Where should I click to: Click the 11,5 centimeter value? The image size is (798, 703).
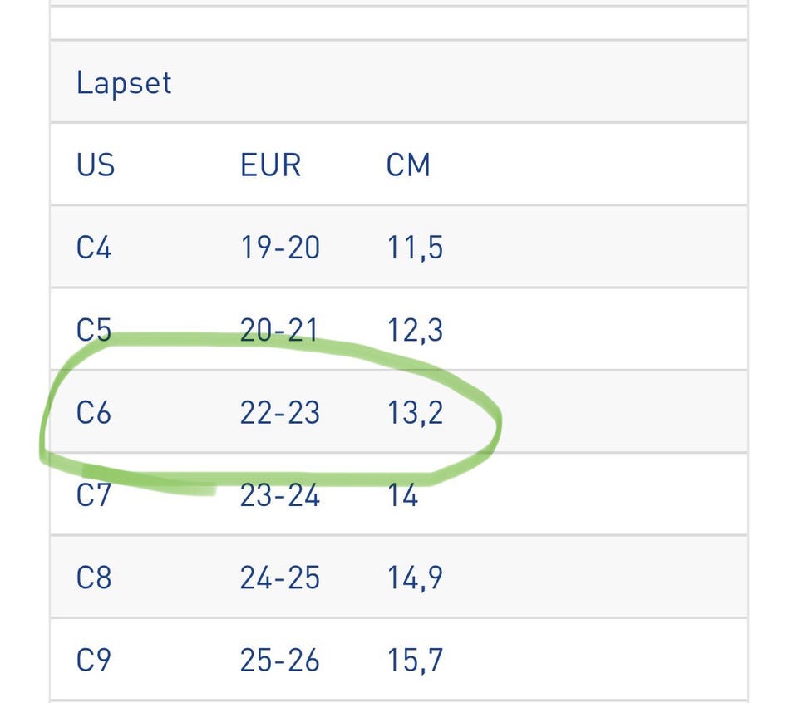415,248
